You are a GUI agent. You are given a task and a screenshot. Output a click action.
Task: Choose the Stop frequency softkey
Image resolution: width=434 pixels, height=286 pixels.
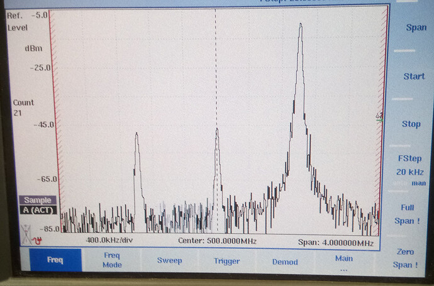pos(411,124)
